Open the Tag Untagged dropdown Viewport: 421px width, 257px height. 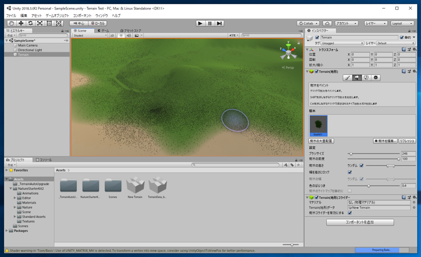click(343, 43)
